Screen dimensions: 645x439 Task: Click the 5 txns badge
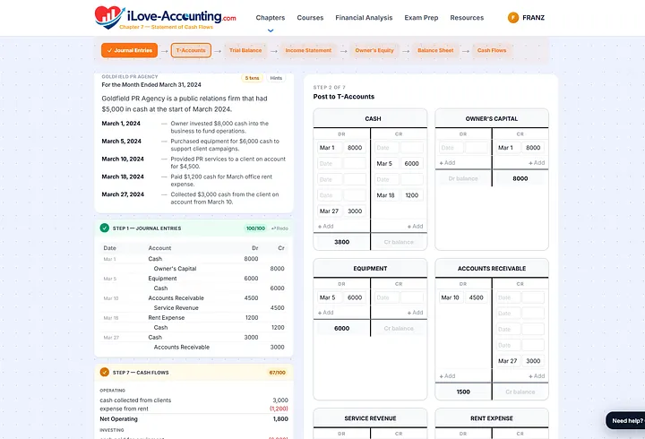(252, 78)
